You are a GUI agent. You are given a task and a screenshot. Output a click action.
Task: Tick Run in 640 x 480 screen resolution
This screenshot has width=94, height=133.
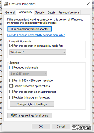click(11, 80)
